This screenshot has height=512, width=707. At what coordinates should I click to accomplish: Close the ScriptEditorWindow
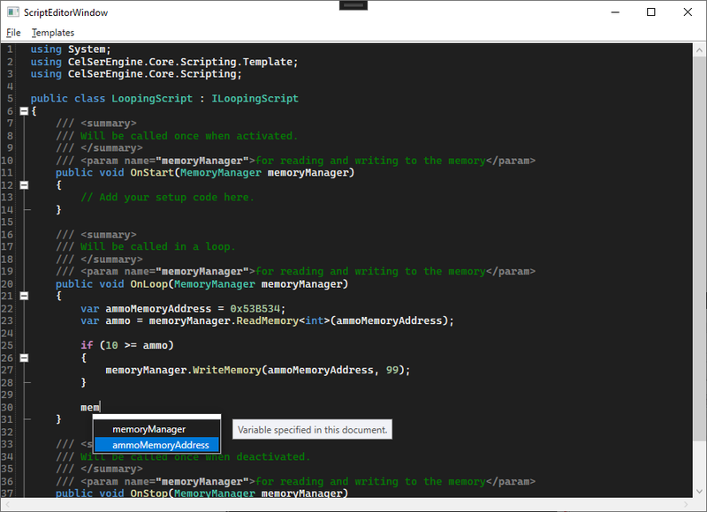pos(688,12)
